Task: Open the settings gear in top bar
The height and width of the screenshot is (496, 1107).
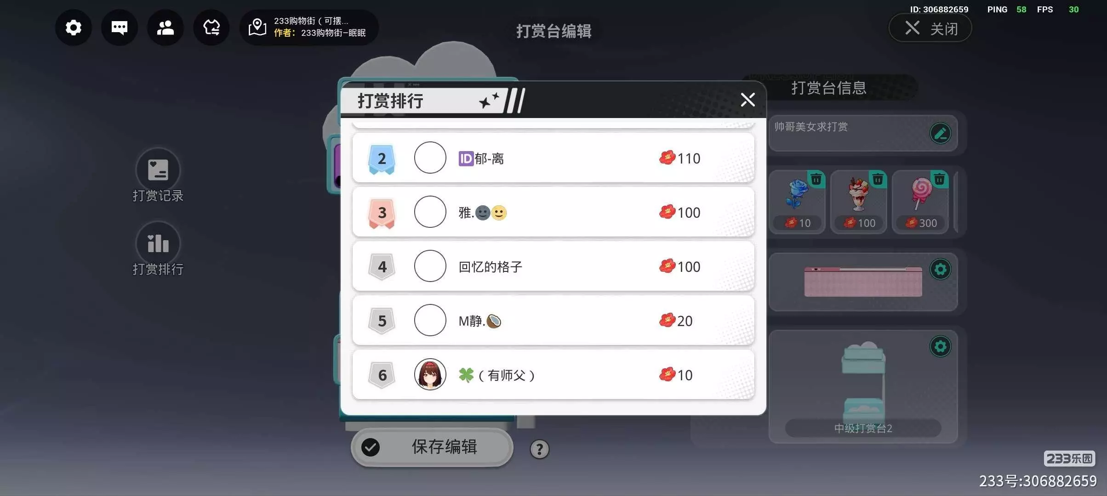Action: point(74,28)
